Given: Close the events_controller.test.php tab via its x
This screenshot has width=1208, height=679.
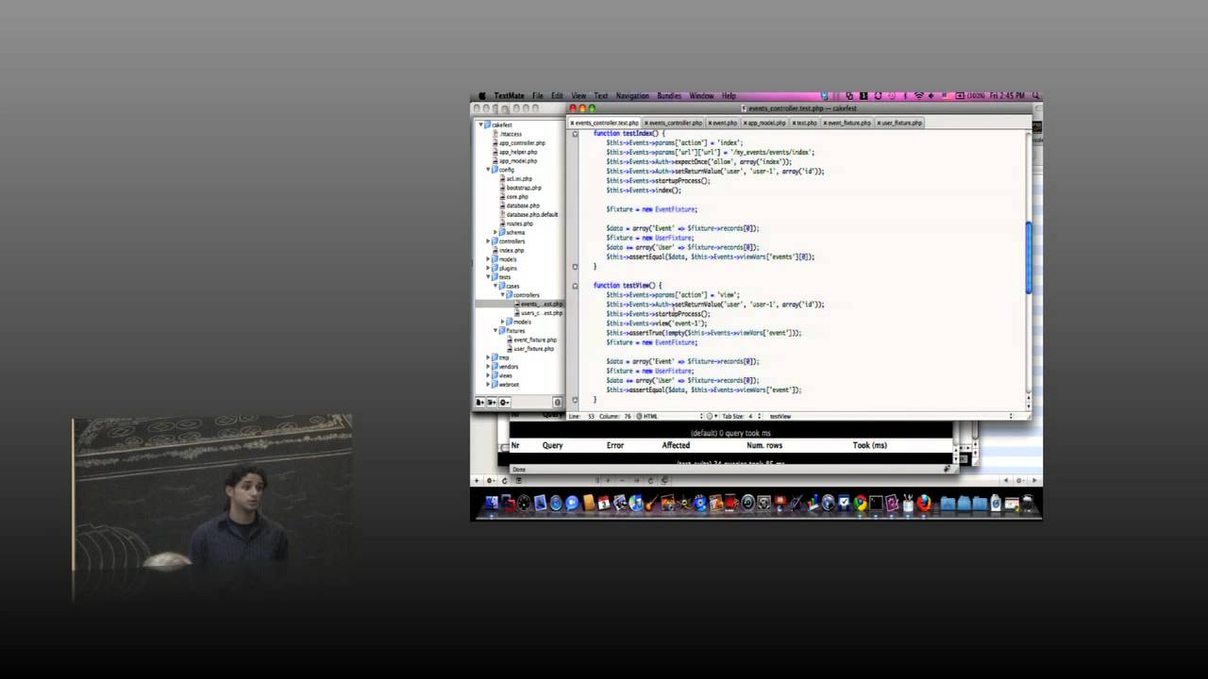Looking at the screenshot, I should click(573, 123).
